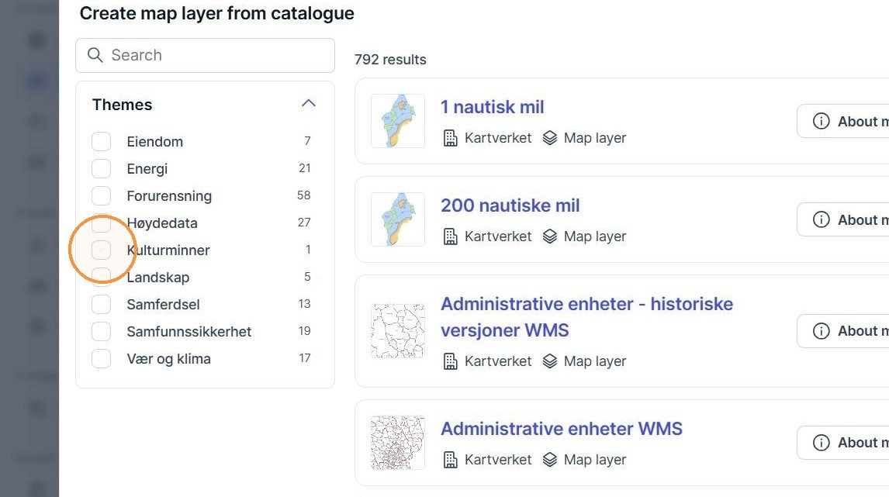Viewport: 889px width, 497px height.
Task: Open Administrative enheter - historiske versjoner WMS
Action: click(x=586, y=317)
